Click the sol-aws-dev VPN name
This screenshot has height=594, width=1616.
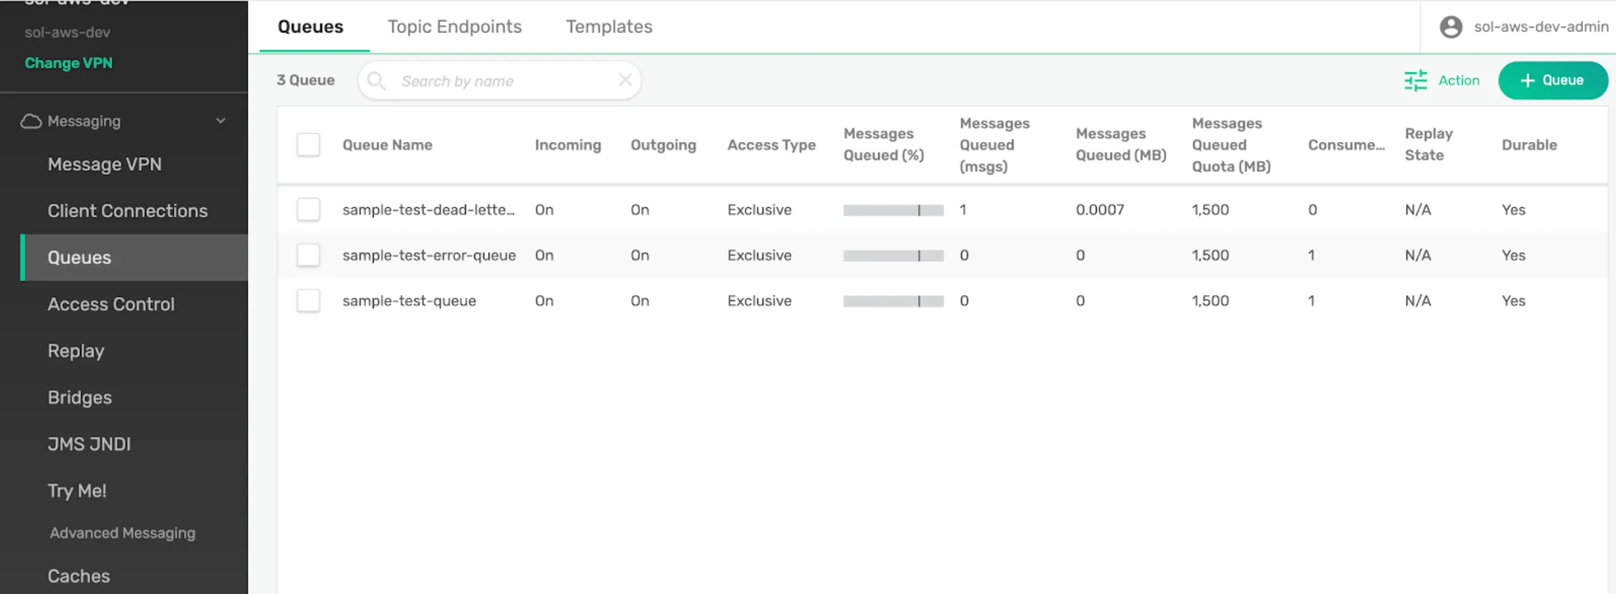click(68, 32)
